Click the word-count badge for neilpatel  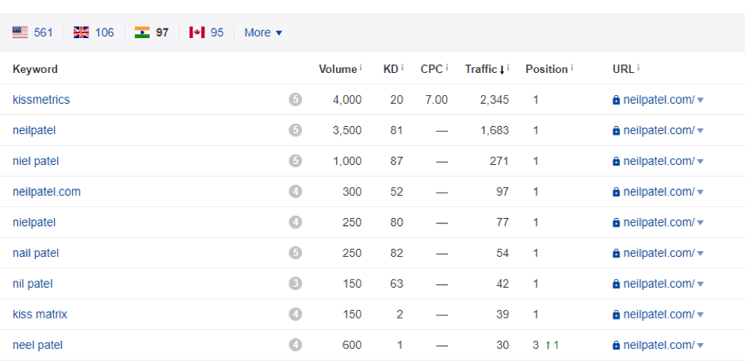pyautogui.click(x=295, y=130)
